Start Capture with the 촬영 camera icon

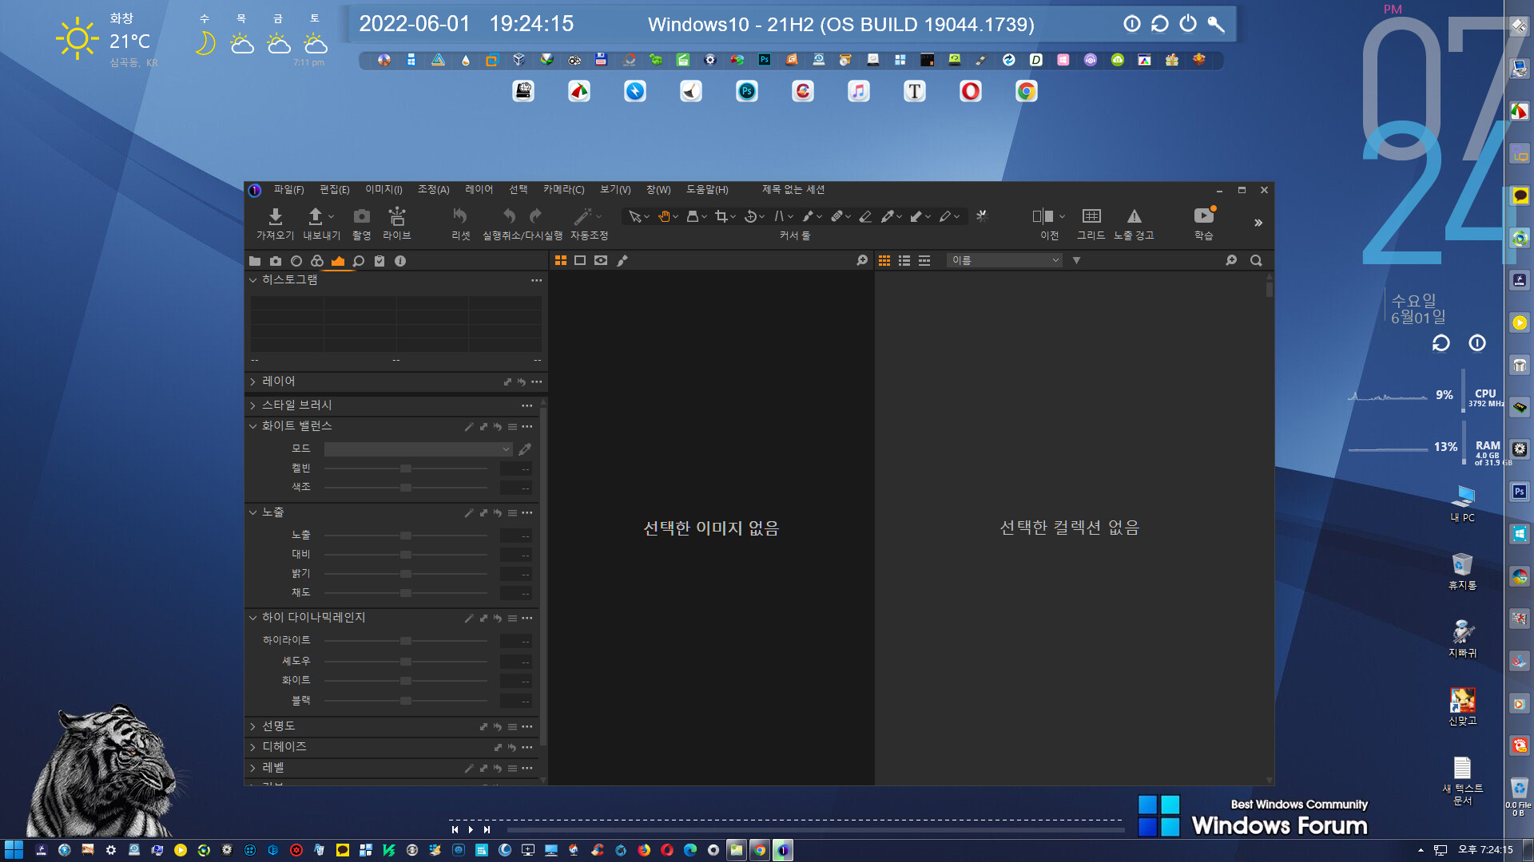pyautogui.click(x=361, y=216)
